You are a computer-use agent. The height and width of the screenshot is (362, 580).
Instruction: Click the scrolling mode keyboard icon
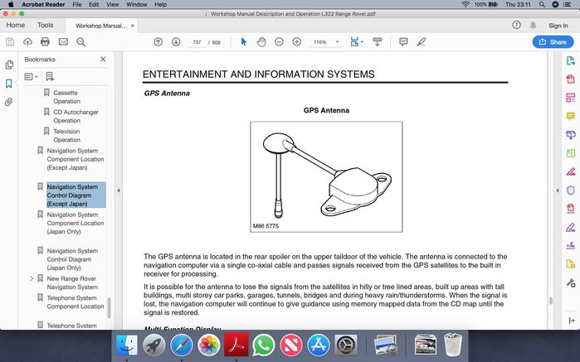378,41
